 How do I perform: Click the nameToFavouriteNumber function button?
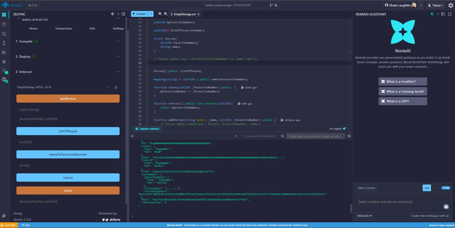[68, 155]
